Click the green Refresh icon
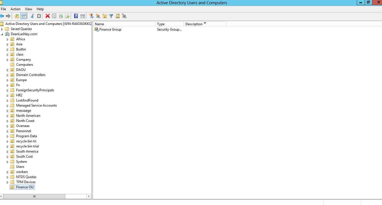Screen dimensions: 382x205 (61, 16)
